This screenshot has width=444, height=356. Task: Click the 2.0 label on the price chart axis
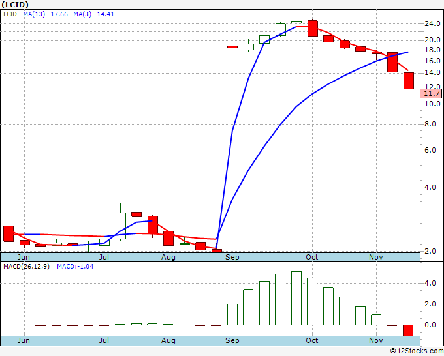click(430, 251)
